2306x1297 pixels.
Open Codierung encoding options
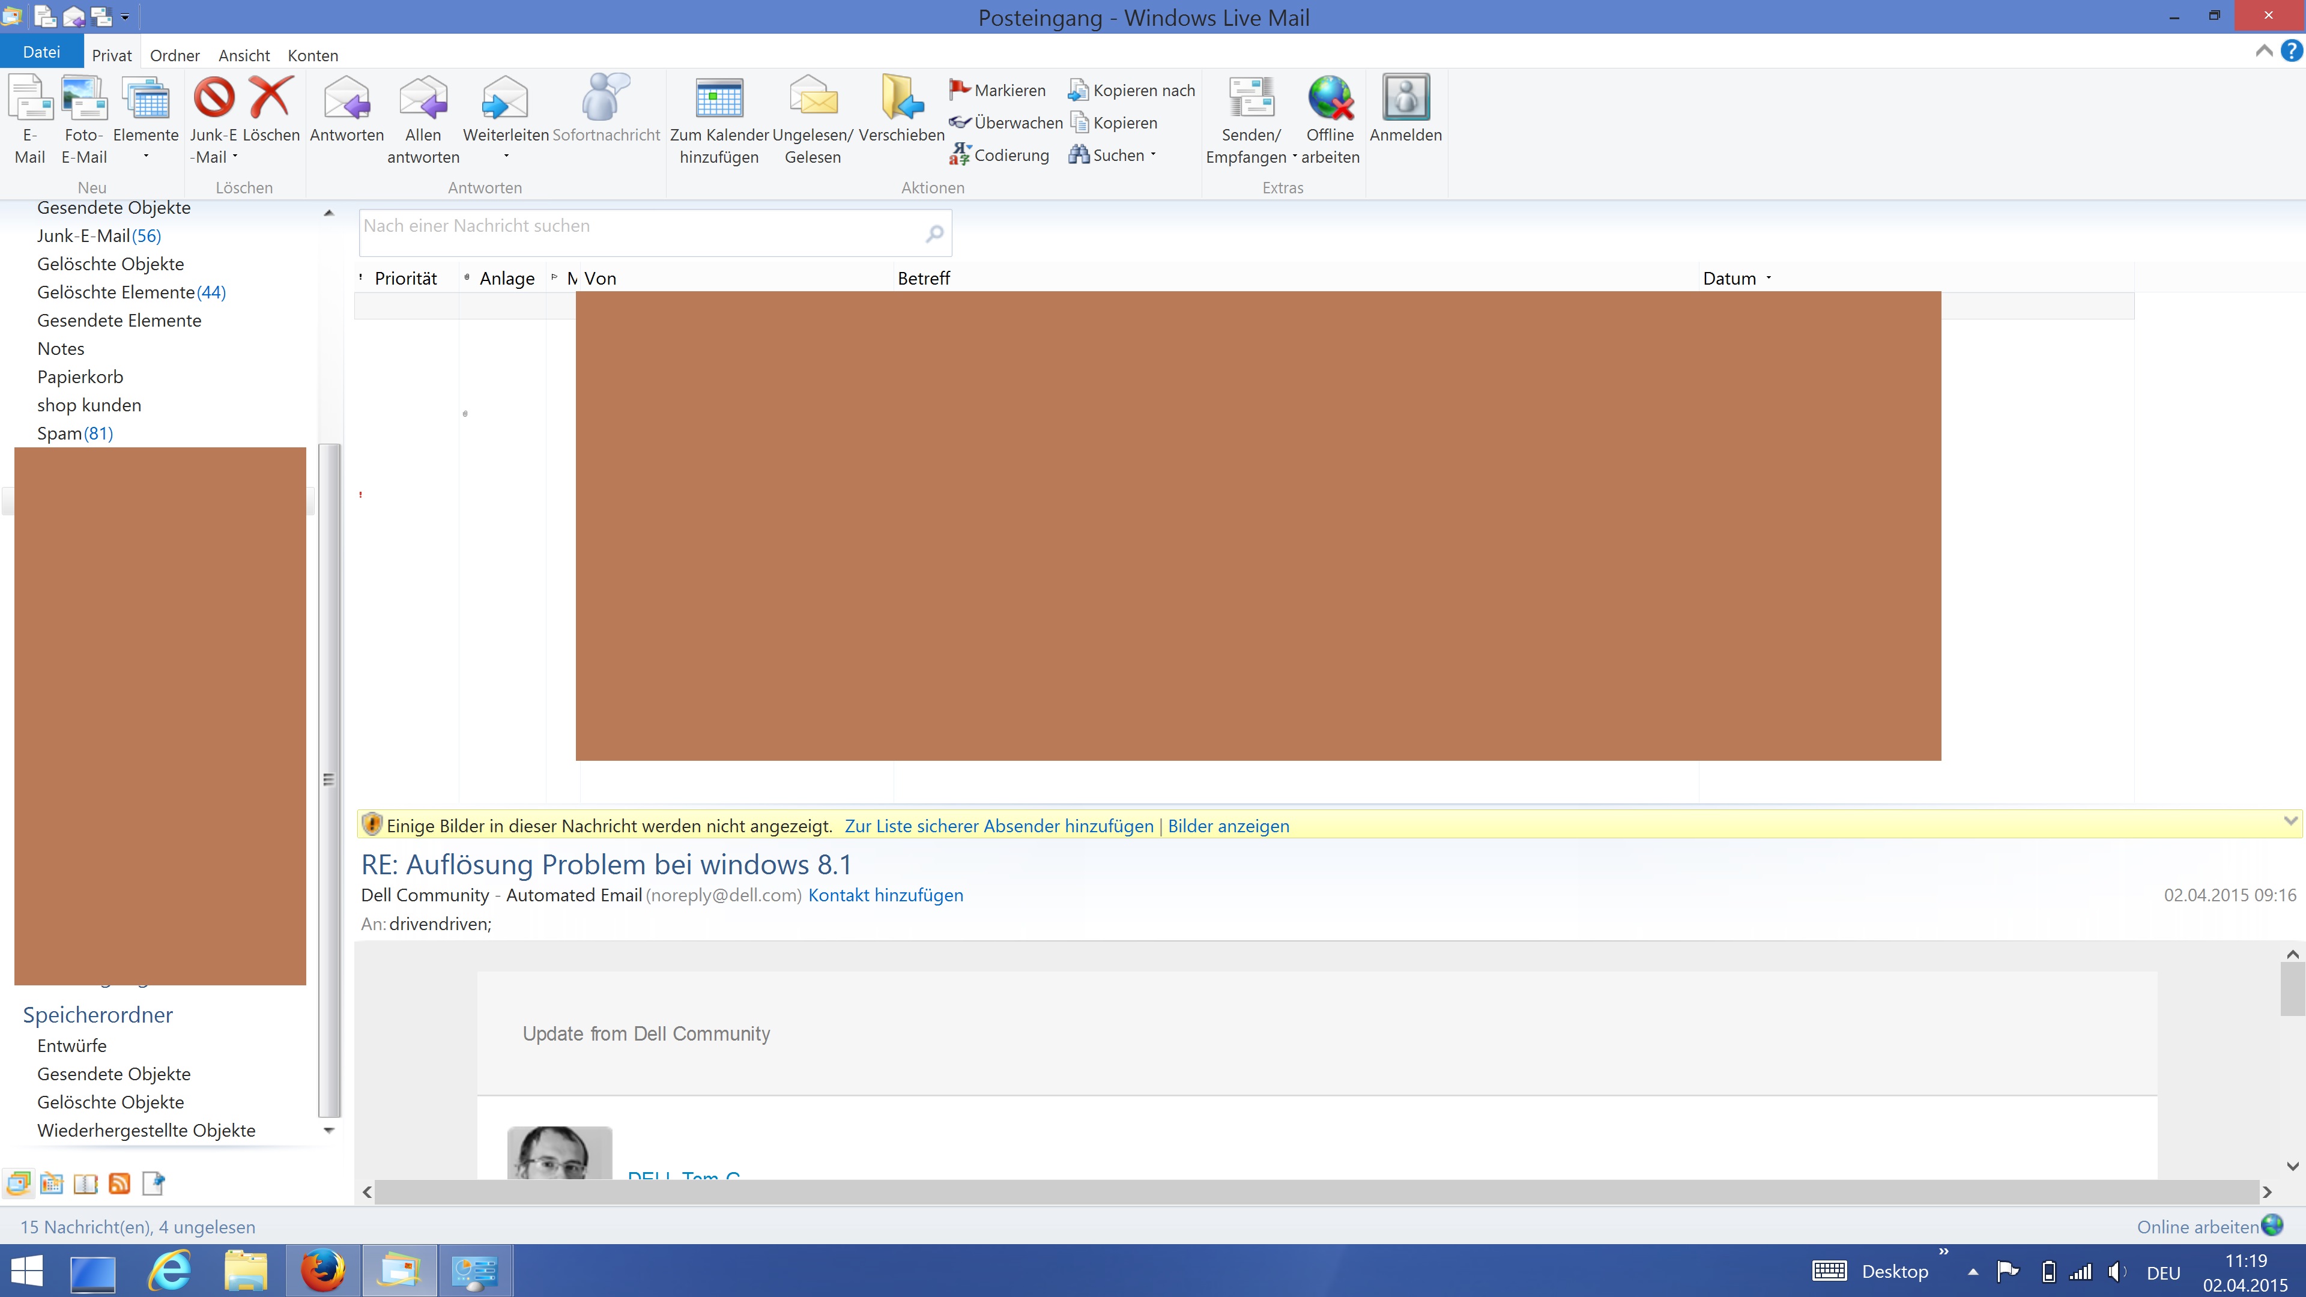pyautogui.click(x=999, y=155)
